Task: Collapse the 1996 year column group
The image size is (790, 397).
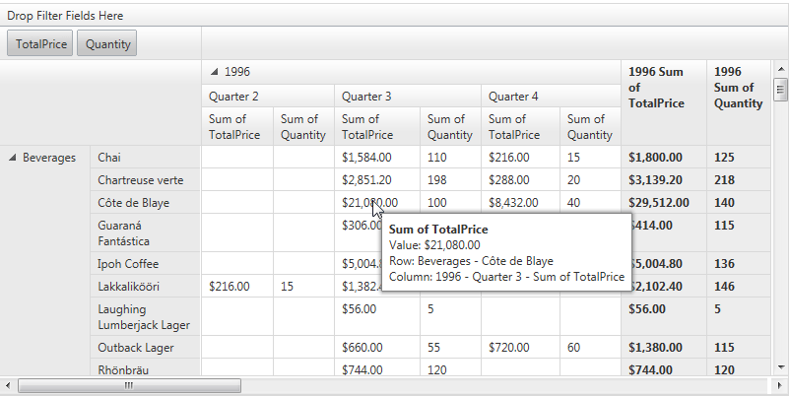Action: click(x=215, y=72)
